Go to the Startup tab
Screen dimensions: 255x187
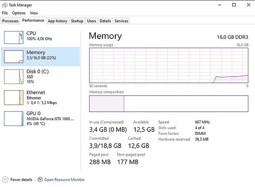[77, 21]
